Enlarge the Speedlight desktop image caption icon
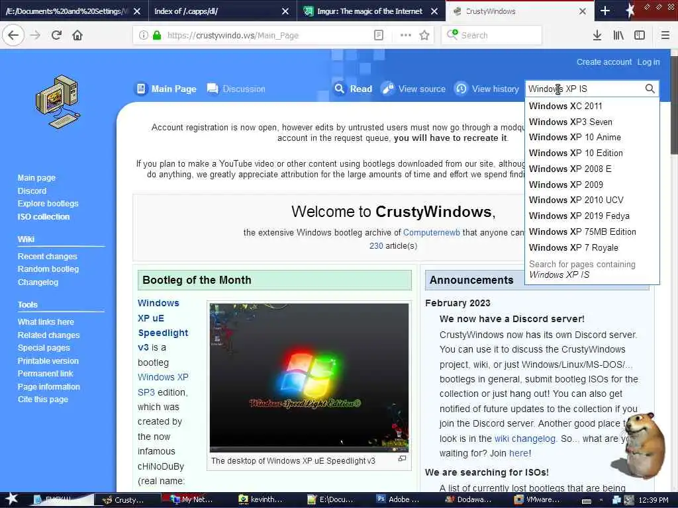The width and height of the screenshot is (678, 508). [402, 459]
